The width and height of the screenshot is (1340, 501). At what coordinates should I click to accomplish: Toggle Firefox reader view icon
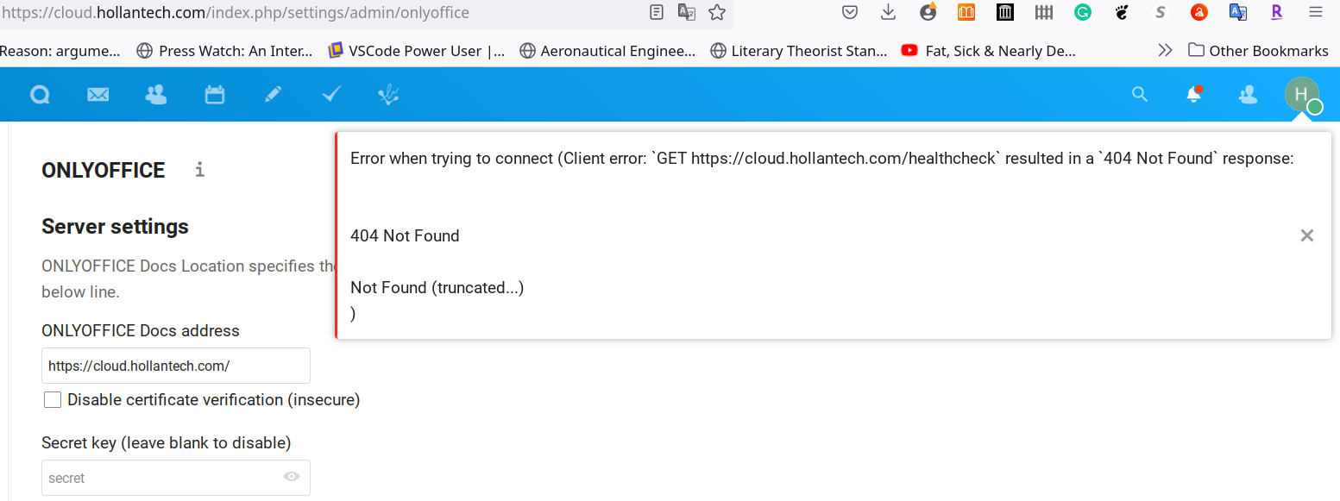click(x=657, y=12)
